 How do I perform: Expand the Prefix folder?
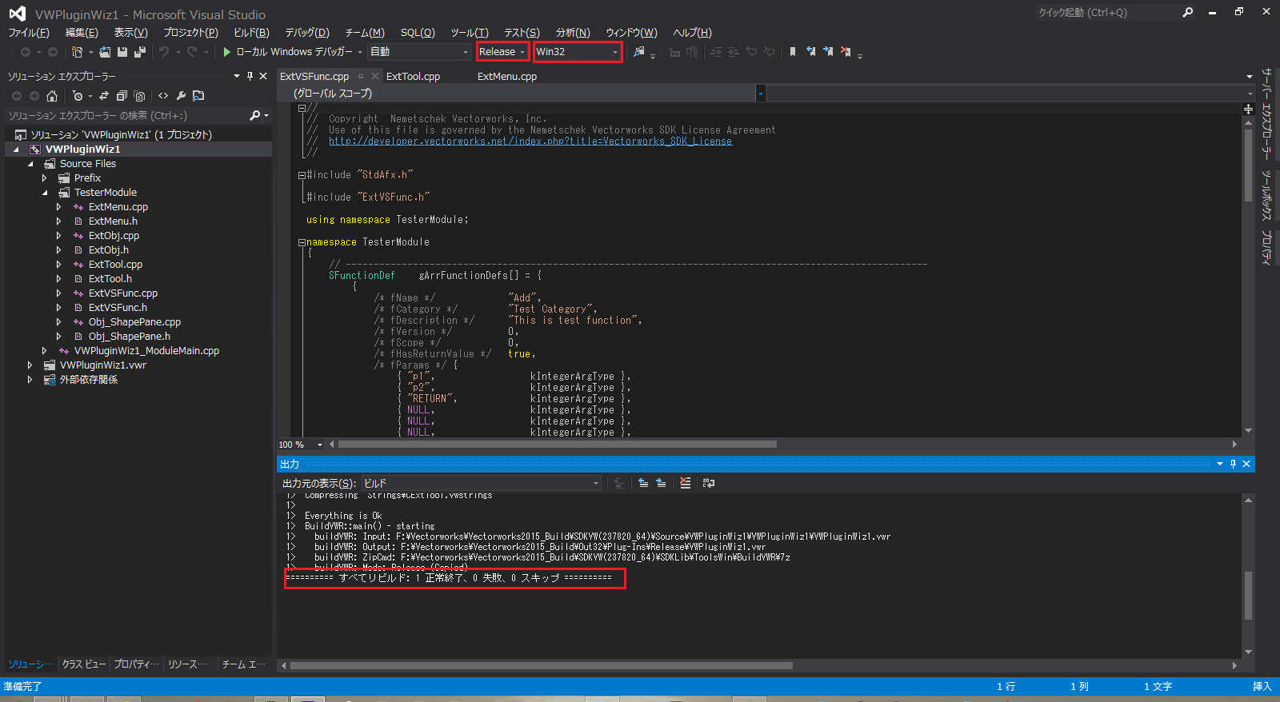[x=44, y=178]
